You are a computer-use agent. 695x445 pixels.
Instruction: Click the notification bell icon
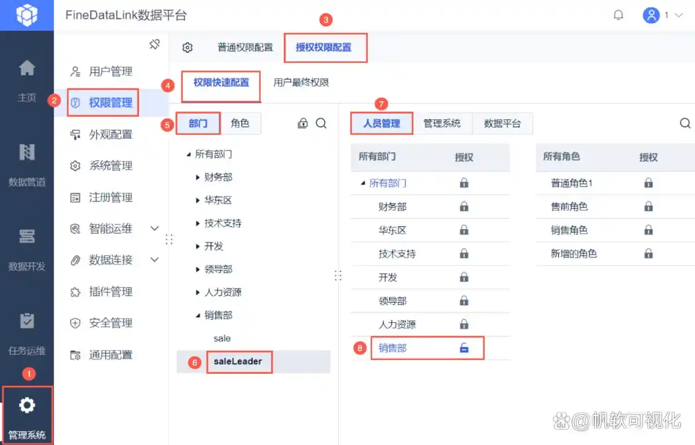tap(618, 15)
